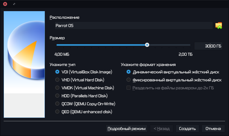The height and width of the screenshot is (136, 229).
Task: Click the 30,00 ГБ size field
Action: click(208, 46)
